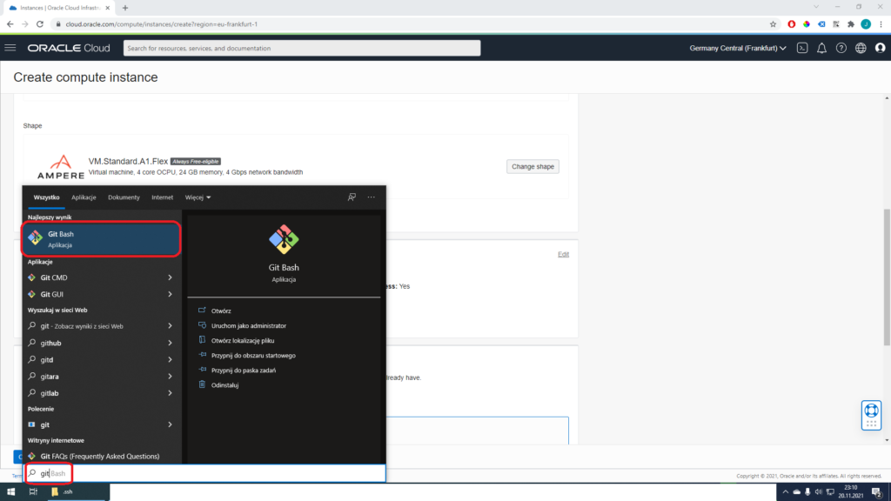Open the search panel more options ellipsis
891x501 pixels.
[371, 197]
